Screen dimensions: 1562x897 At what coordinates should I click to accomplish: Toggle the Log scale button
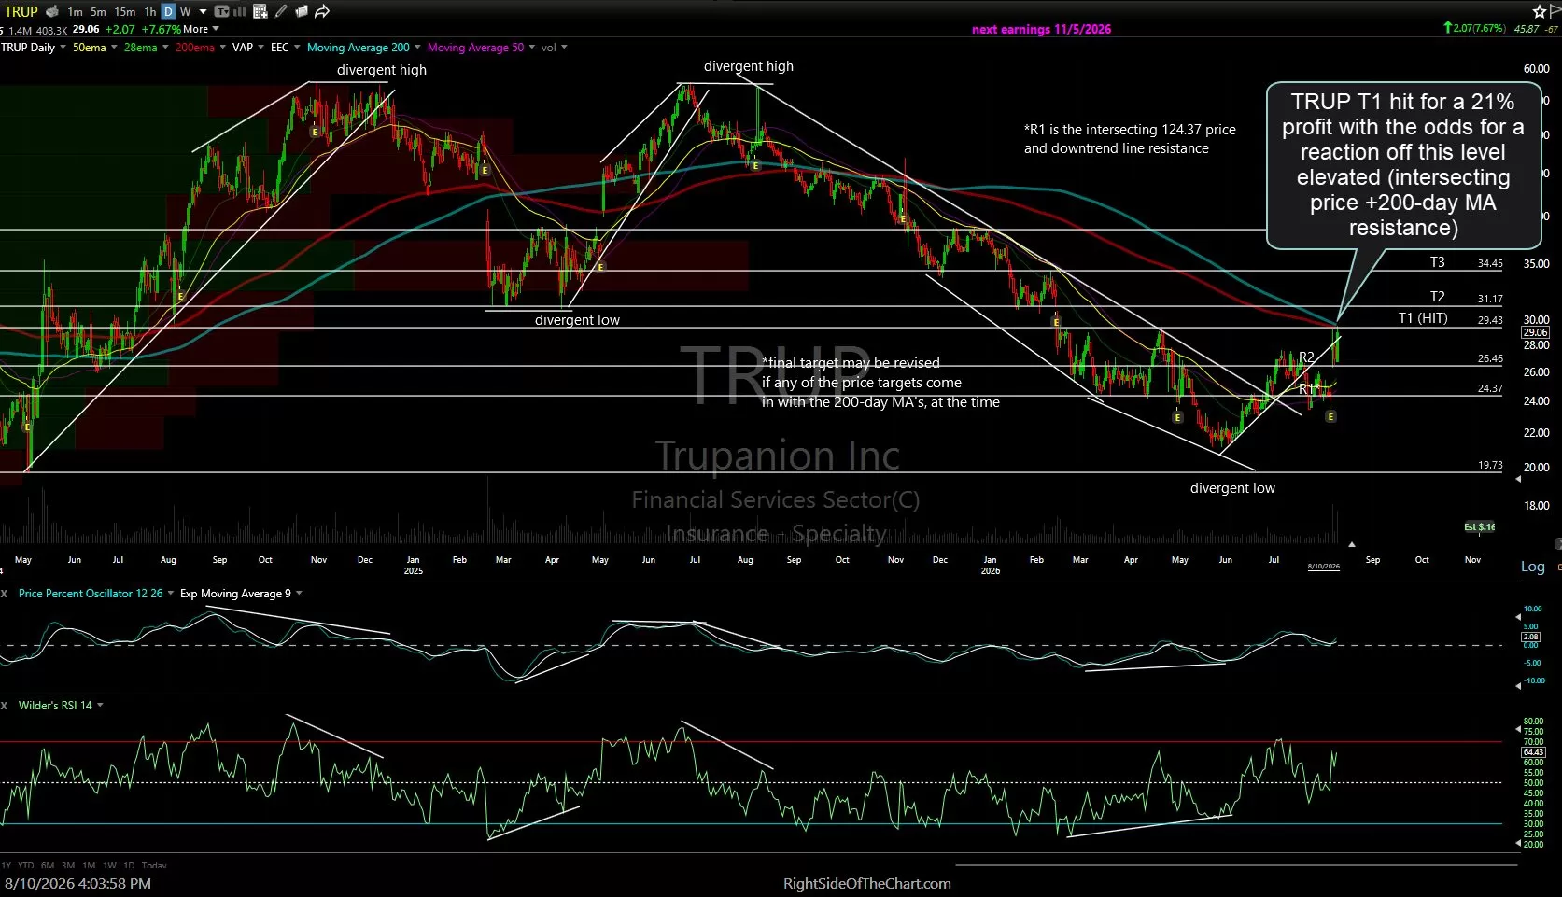[x=1532, y=567]
